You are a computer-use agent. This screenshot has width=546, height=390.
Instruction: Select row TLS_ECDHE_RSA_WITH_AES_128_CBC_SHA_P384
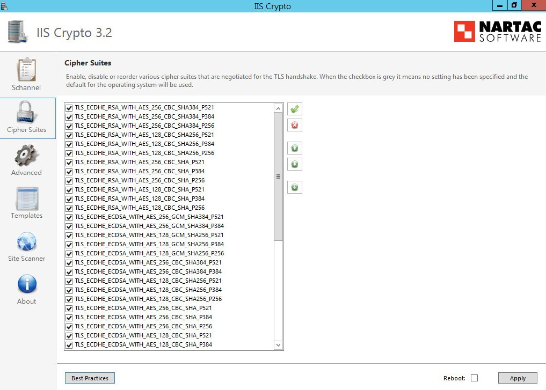tap(169, 198)
